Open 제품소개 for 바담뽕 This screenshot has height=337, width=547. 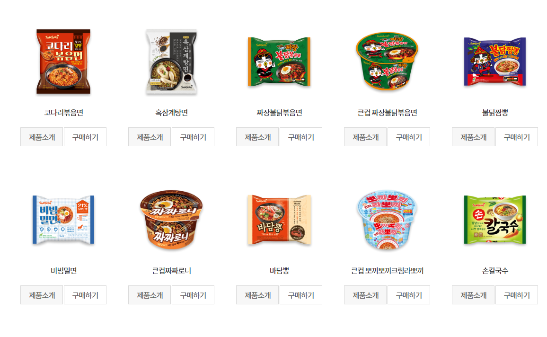(x=257, y=295)
